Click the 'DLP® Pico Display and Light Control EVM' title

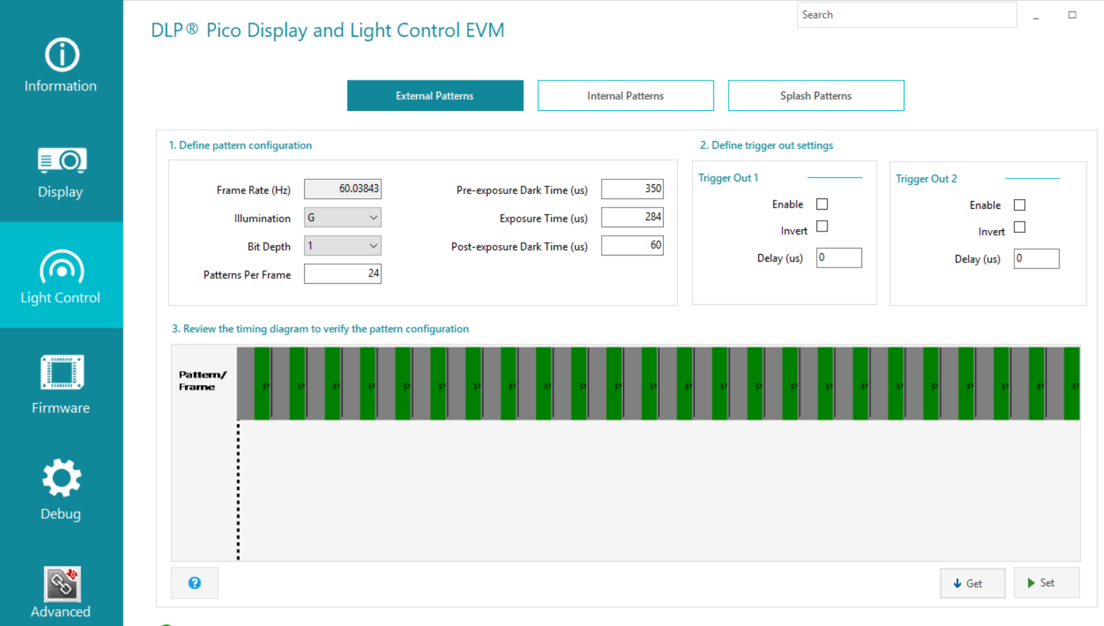click(328, 30)
